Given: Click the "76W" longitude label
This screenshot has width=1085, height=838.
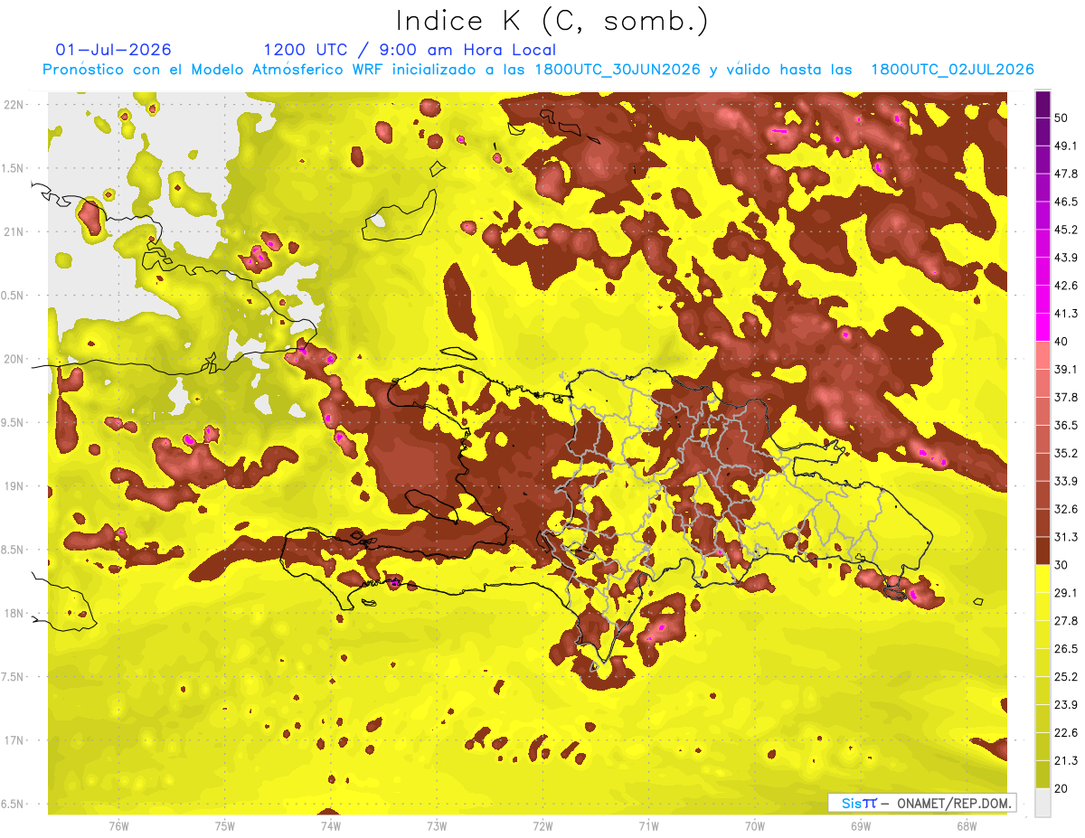Looking at the screenshot, I should tap(118, 825).
